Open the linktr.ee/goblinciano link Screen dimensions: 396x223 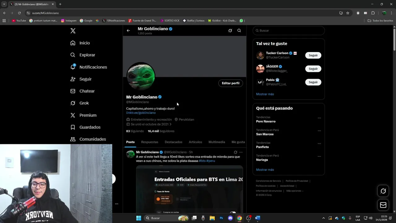pos(141,113)
